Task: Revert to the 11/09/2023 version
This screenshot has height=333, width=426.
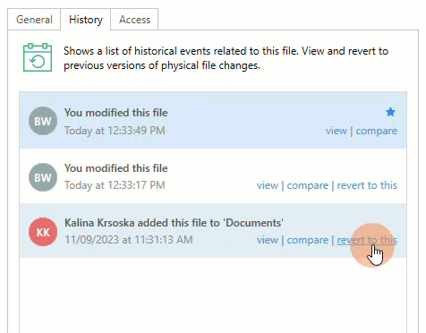Action: 367,240
